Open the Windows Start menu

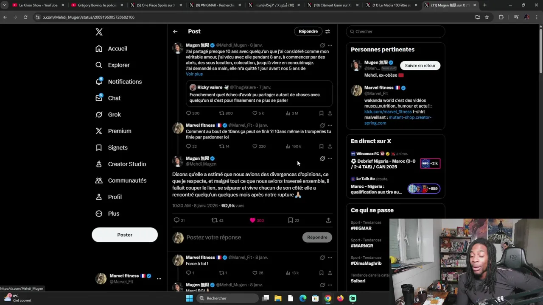pyautogui.click(x=190, y=298)
